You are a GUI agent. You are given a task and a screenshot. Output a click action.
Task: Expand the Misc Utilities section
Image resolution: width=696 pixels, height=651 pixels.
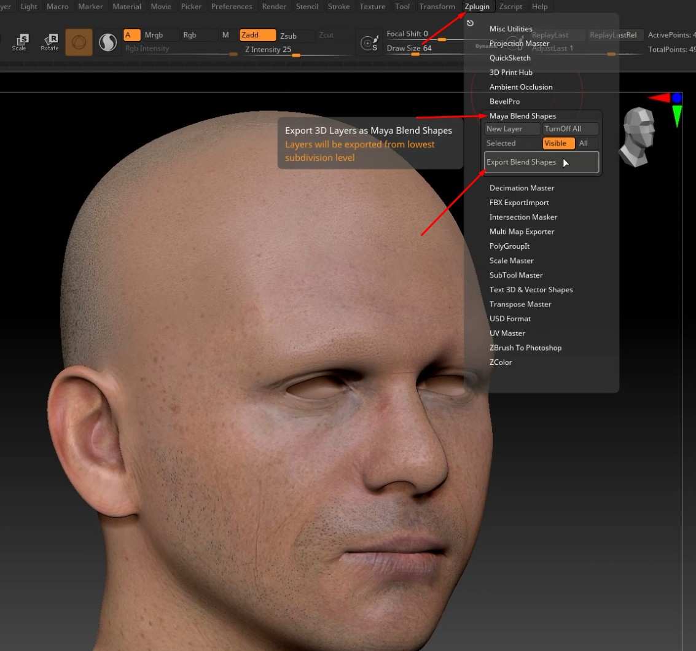pyautogui.click(x=510, y=29)
